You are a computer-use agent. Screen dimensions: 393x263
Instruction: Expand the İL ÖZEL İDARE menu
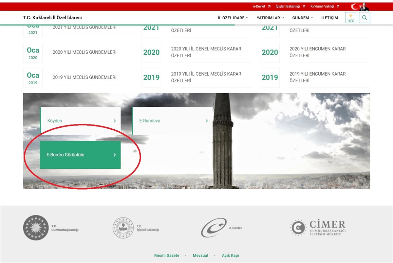pyautogui.click(x=233, y=18)
